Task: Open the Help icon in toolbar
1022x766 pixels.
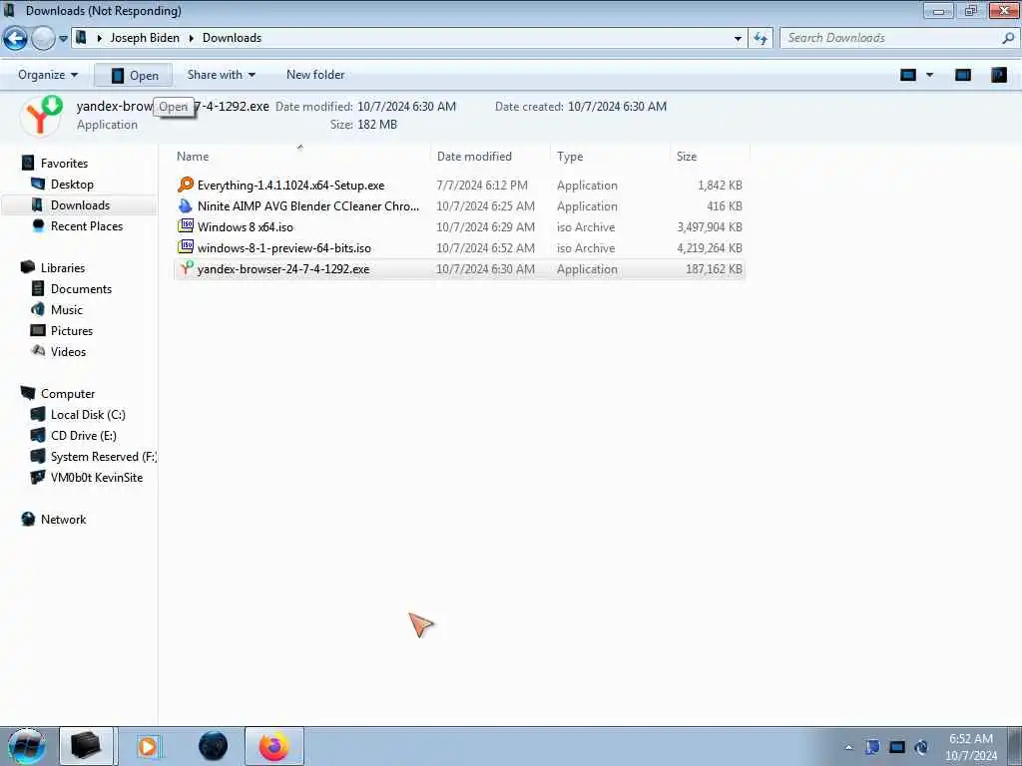Action: [999, 76]
